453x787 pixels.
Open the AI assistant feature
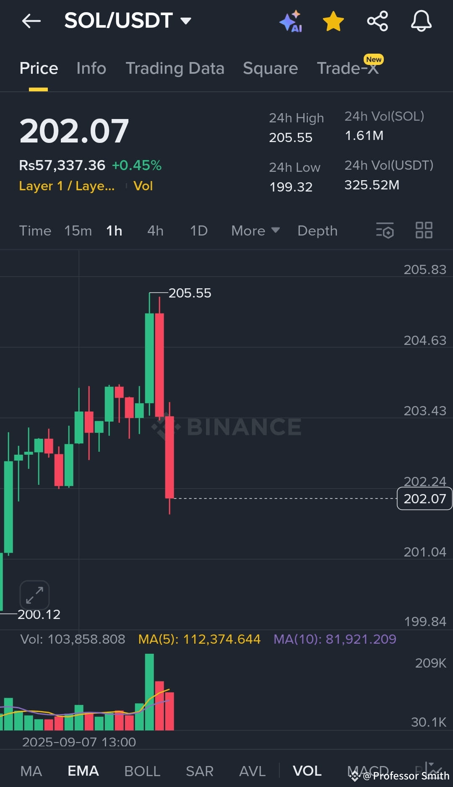coord(291,21)
